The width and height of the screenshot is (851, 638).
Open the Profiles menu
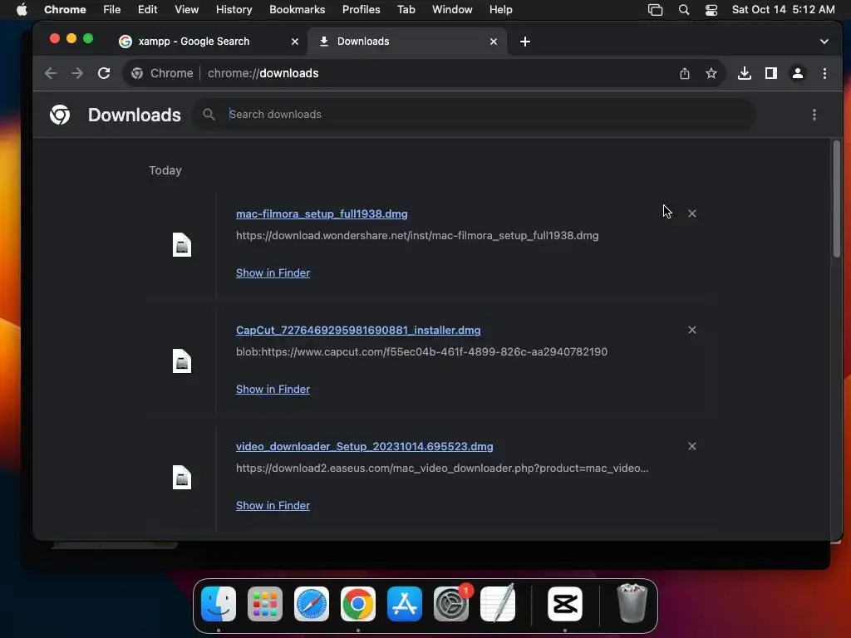[361, 9]
